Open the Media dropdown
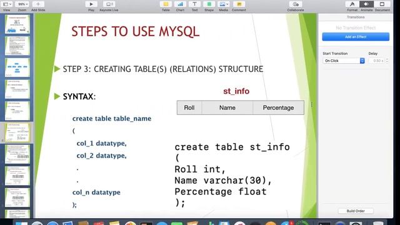This screenshot has width=400, height=225. click(x=224, y=4)
